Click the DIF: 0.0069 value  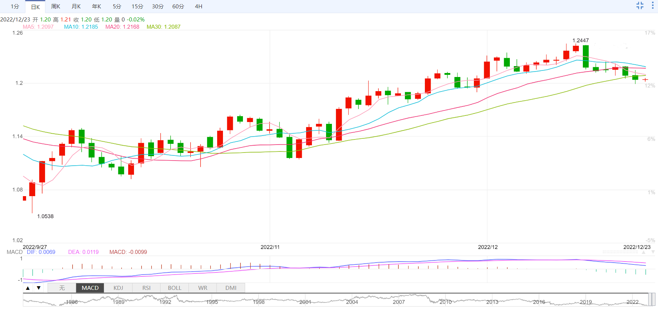tap(41, 252)
